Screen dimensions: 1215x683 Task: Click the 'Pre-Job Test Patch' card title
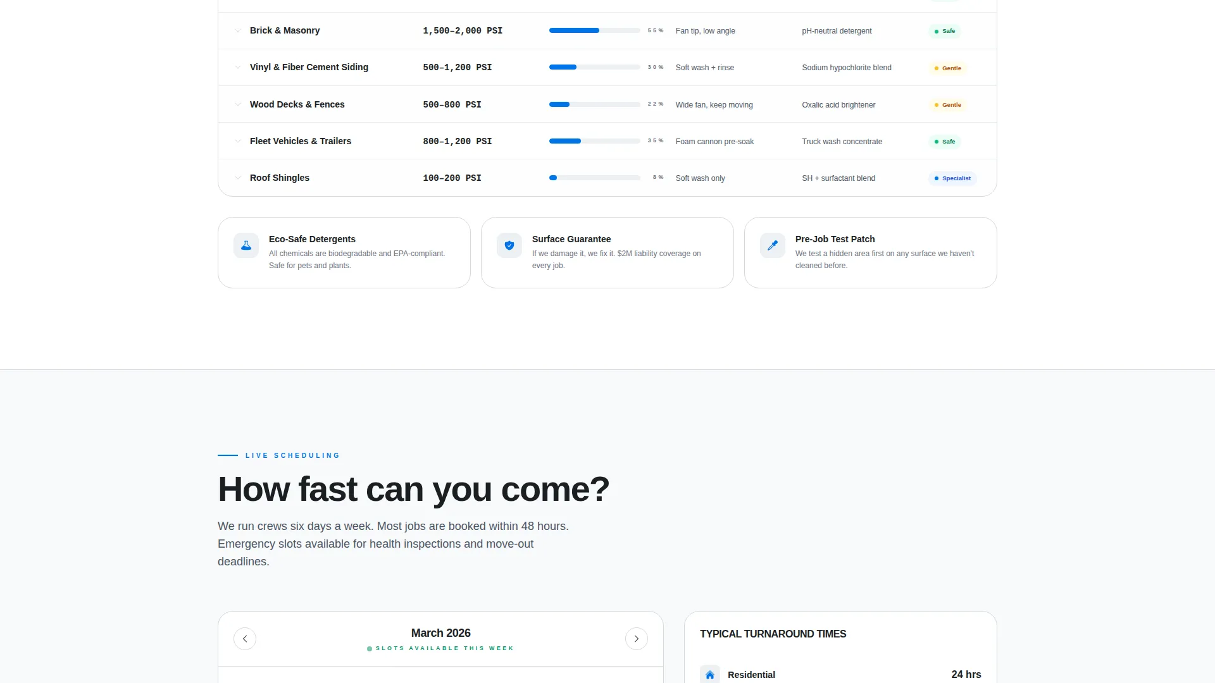(x=835, y=239)
